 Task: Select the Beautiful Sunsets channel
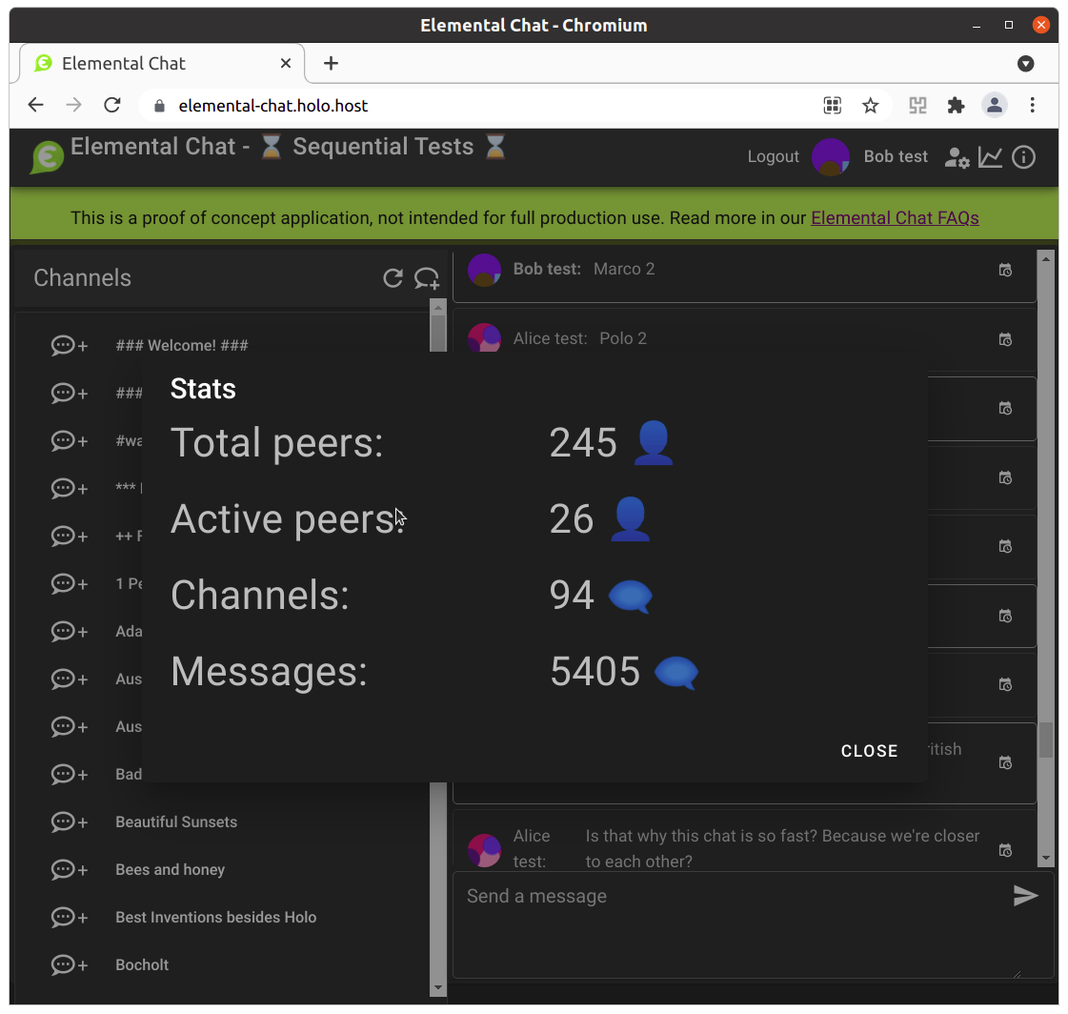coord(176,821)
